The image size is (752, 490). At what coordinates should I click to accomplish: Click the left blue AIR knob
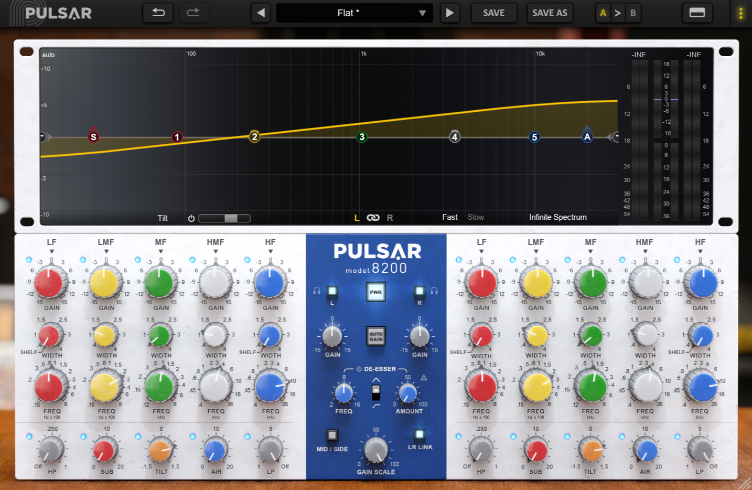coord(214,450)
